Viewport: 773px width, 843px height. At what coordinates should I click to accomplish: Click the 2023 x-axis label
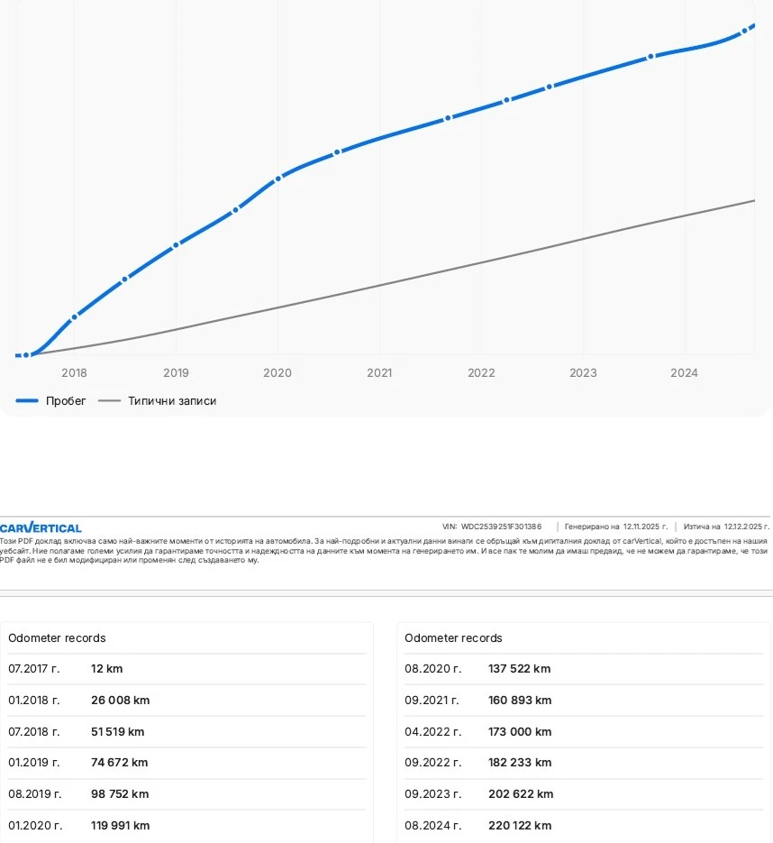pyautogui.click(x=583, y=373)
